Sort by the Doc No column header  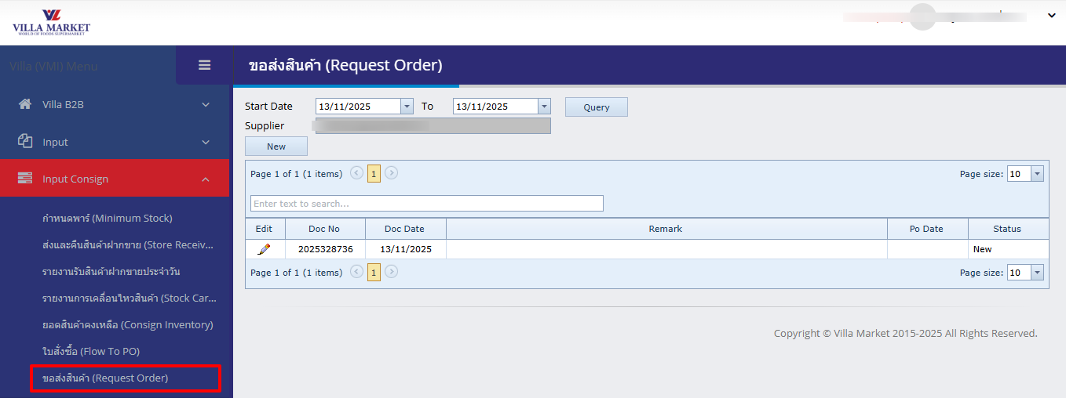(x=324, y=229)
